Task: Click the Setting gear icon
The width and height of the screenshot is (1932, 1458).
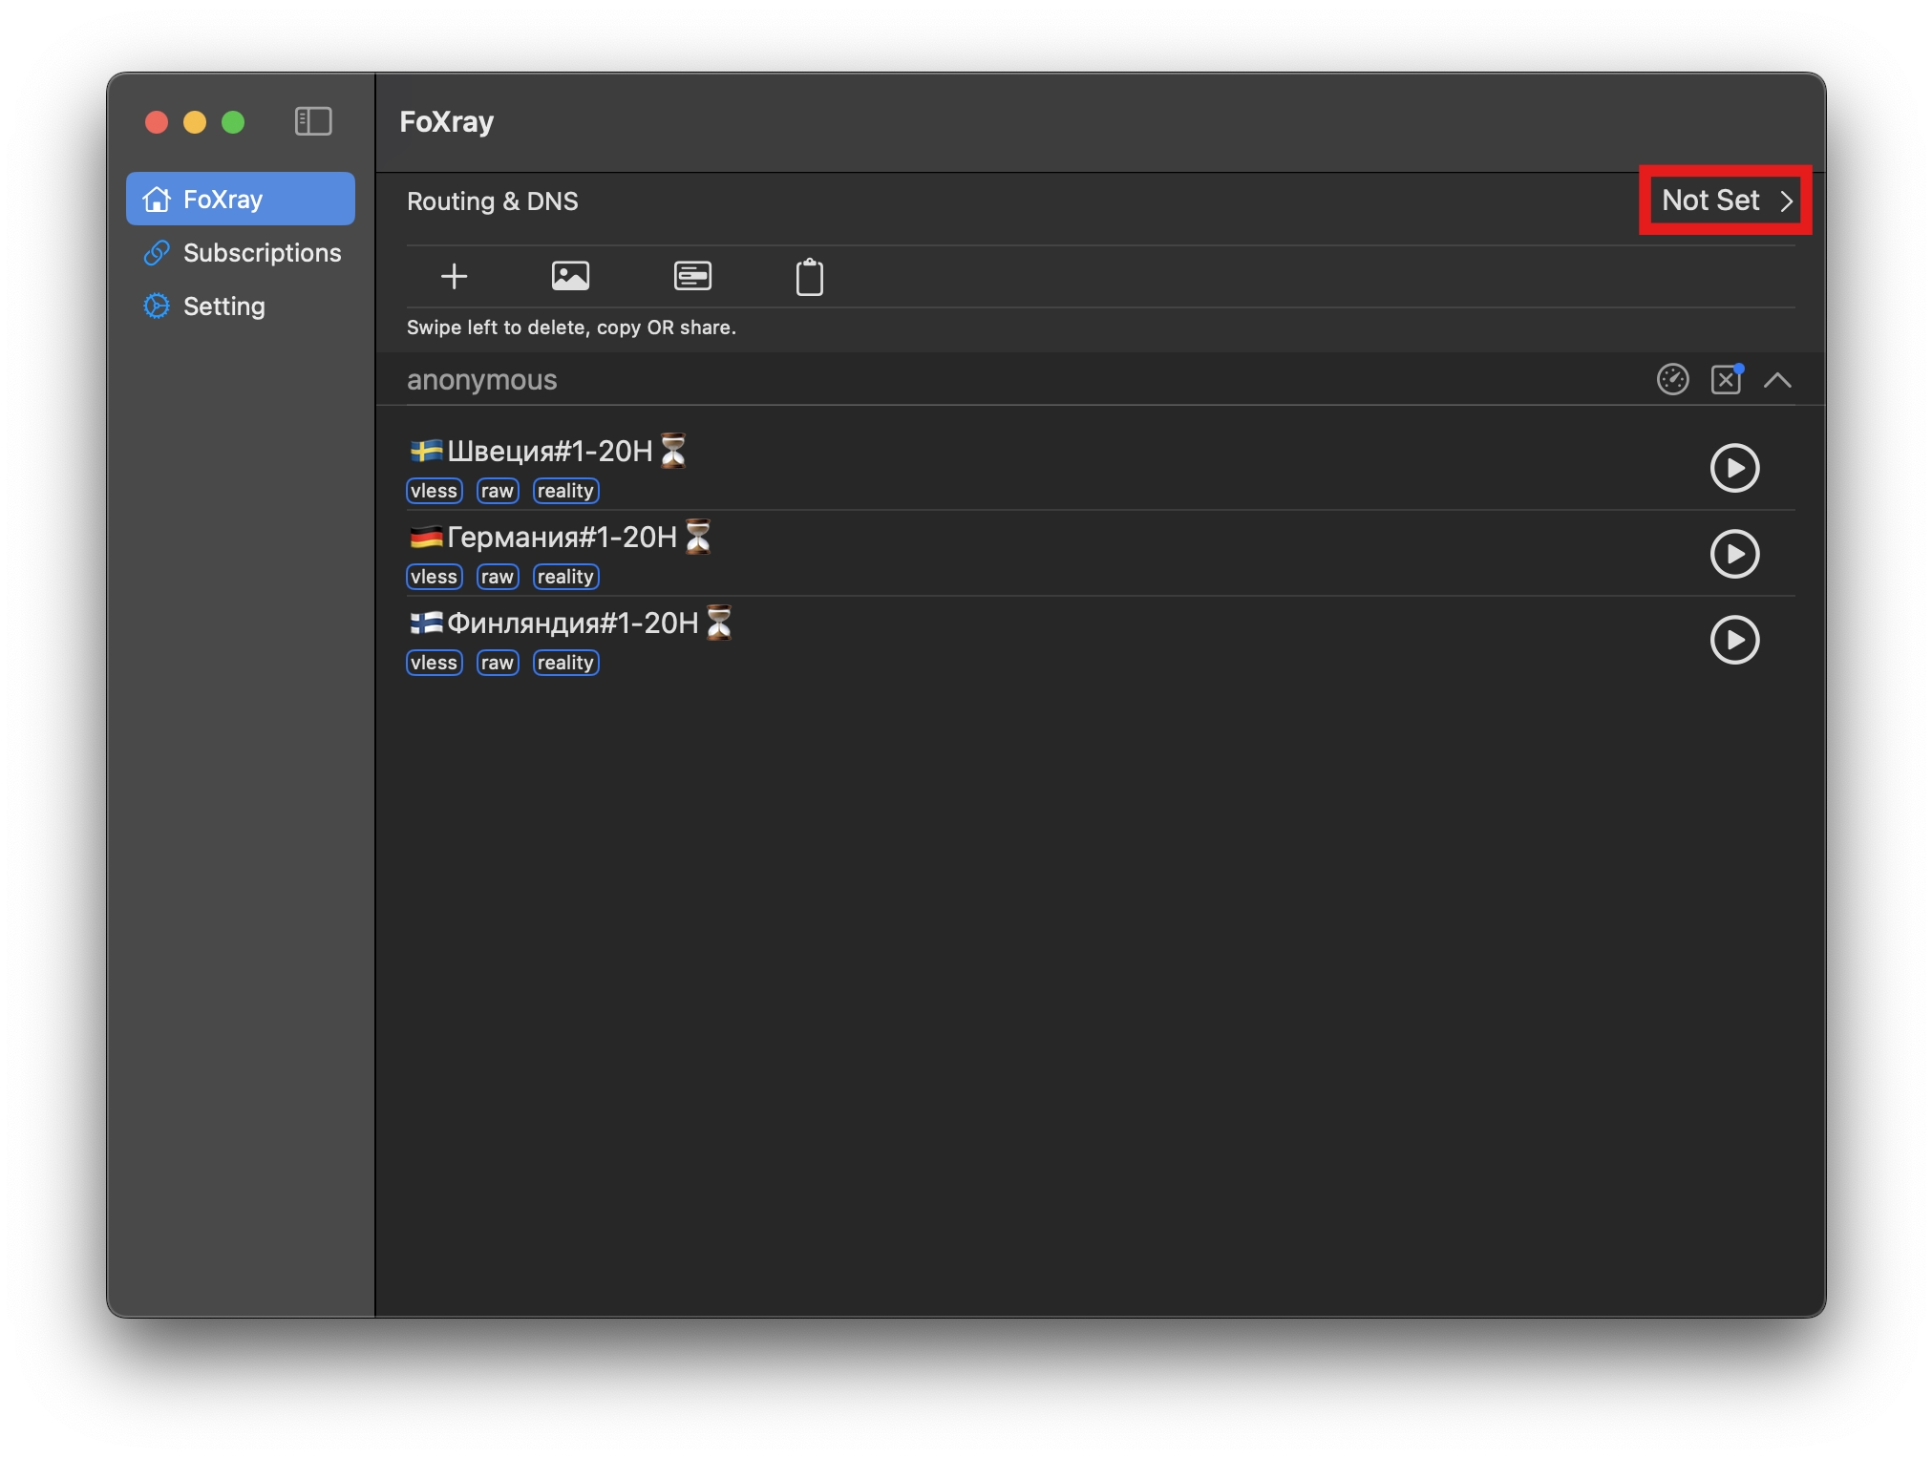Action: (157, 306)
